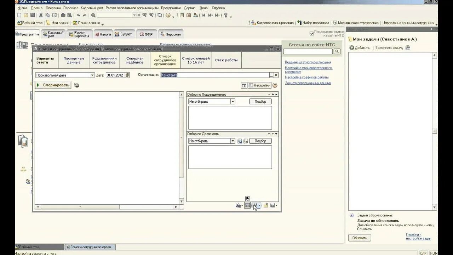Click the Сформировать button

pyautogui.click(x=53, y=85)
